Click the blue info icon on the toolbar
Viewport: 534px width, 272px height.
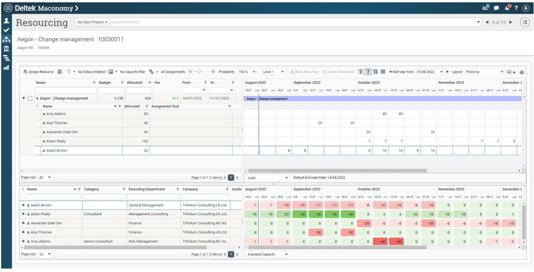(522, 72)
